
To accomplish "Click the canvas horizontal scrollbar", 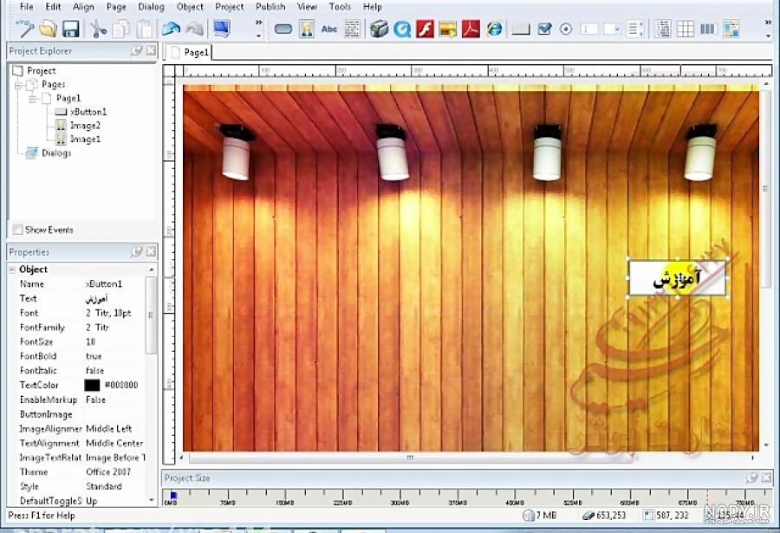I will click(x=411, y=458).
